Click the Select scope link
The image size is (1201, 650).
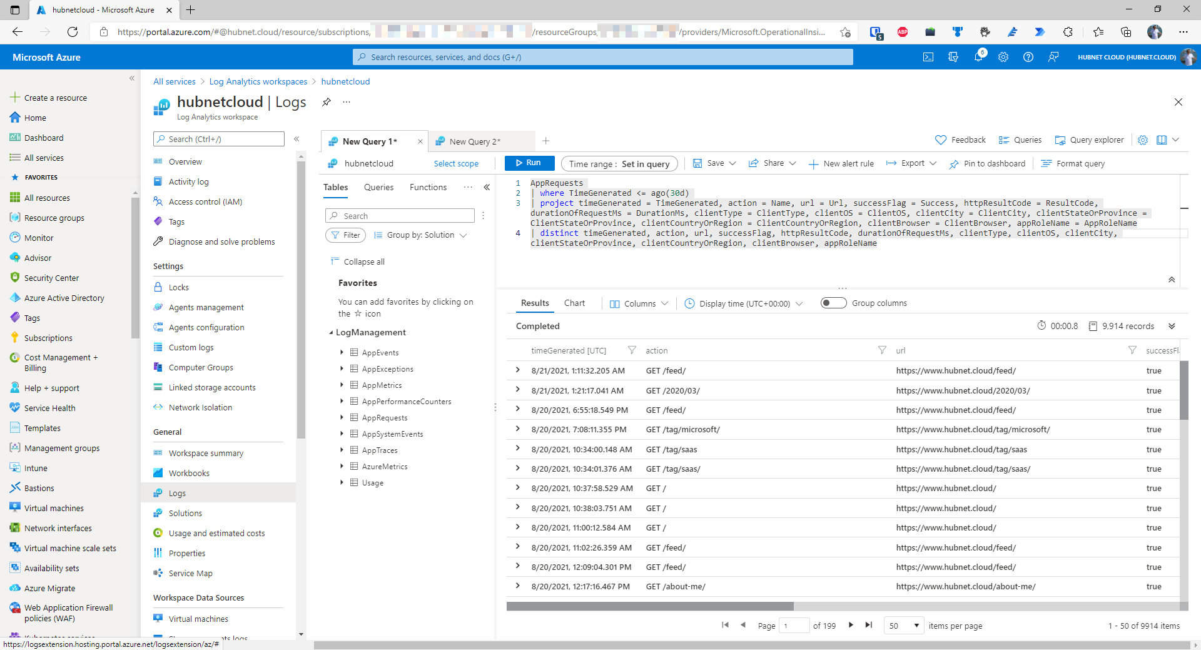(x=456, y=163)
